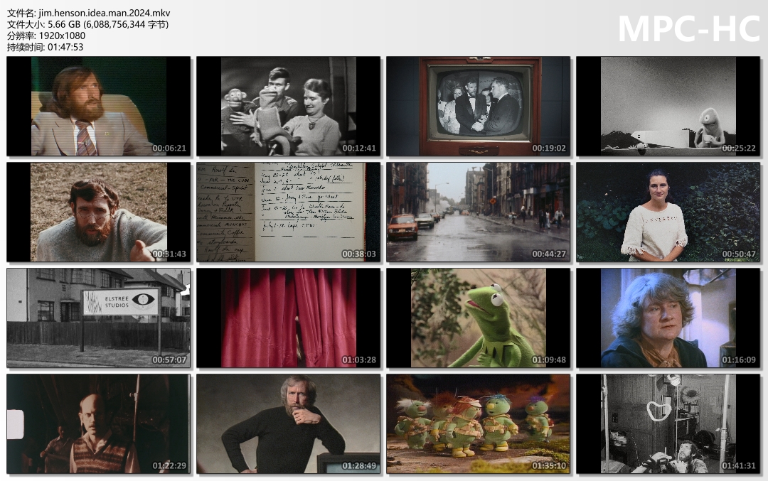Open grey-haired woman thumbnail at 01:16:09
The width and height of the screenshot is (768, 481).
coord(668,318)
